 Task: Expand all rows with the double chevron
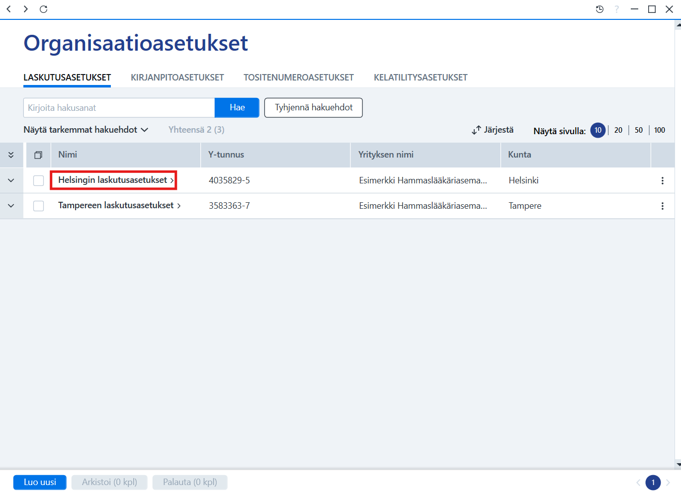point(11,155)
